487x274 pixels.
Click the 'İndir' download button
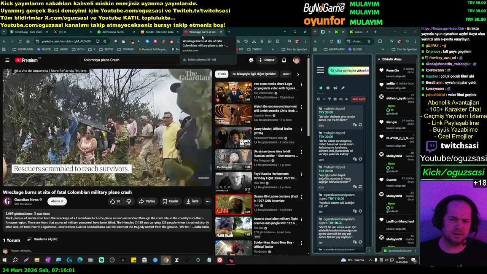[192, 201]
